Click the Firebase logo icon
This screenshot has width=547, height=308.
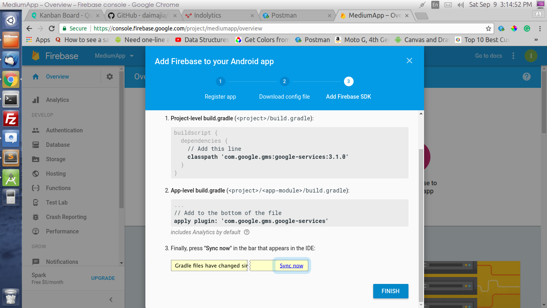point(36,56)
